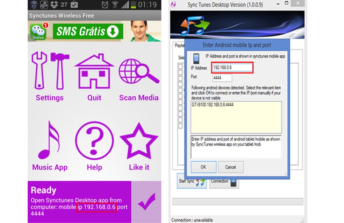Tap the alarm clock status bar icon
The width and height of the screenshot is (344, 223).
[x=105, y=5]
